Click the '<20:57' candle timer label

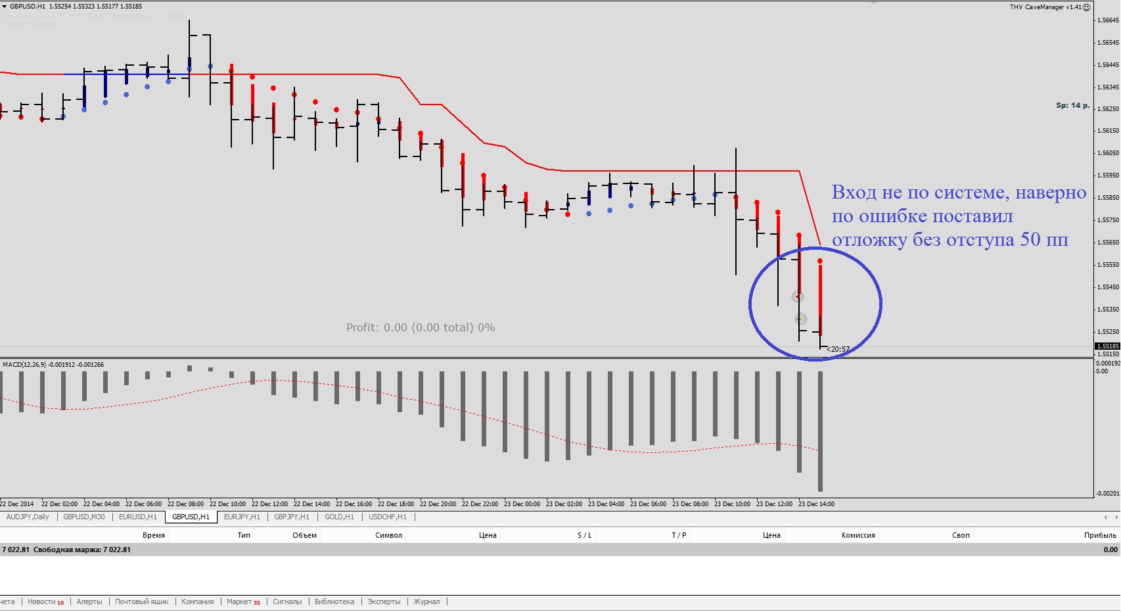pos(838,349)
